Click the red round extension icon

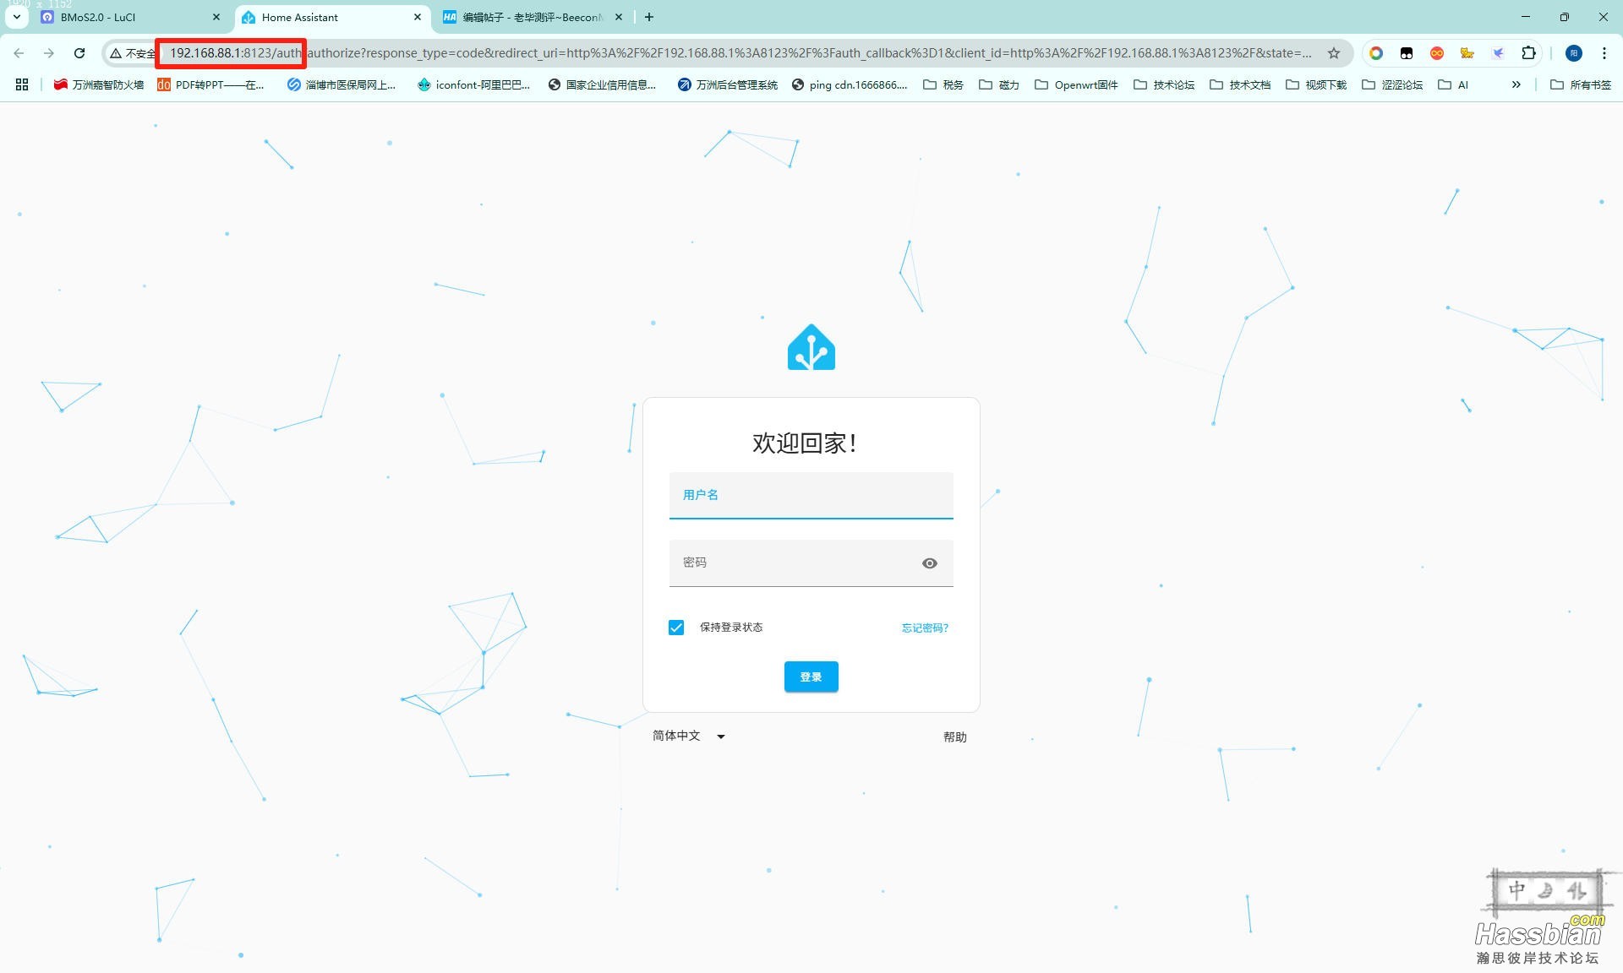pos(1437,53)
